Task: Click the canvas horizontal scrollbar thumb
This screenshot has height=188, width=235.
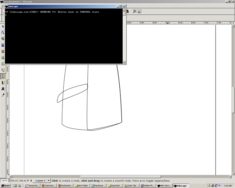Action: [121, 177]
